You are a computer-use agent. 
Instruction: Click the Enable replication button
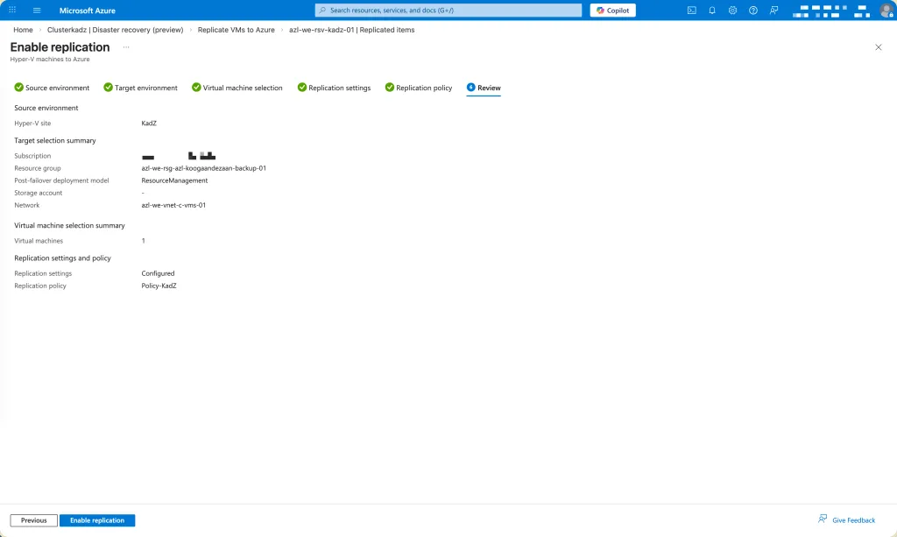97,520
